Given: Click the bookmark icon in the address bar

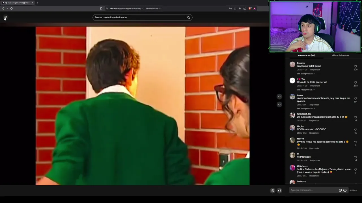Looking at the screenshot, I should coord(101,8).
